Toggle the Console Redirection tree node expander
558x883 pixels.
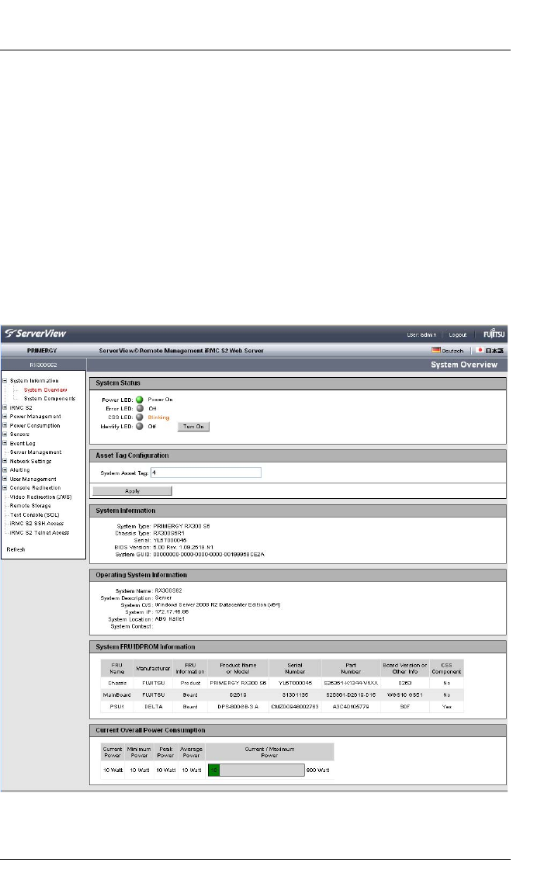pyautogui.click(x=5, y=488)
